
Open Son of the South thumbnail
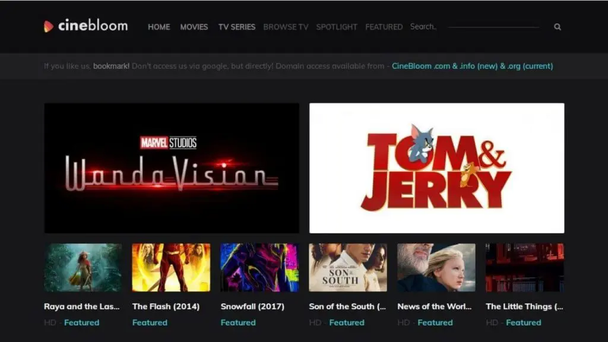[x=348, y=267]
